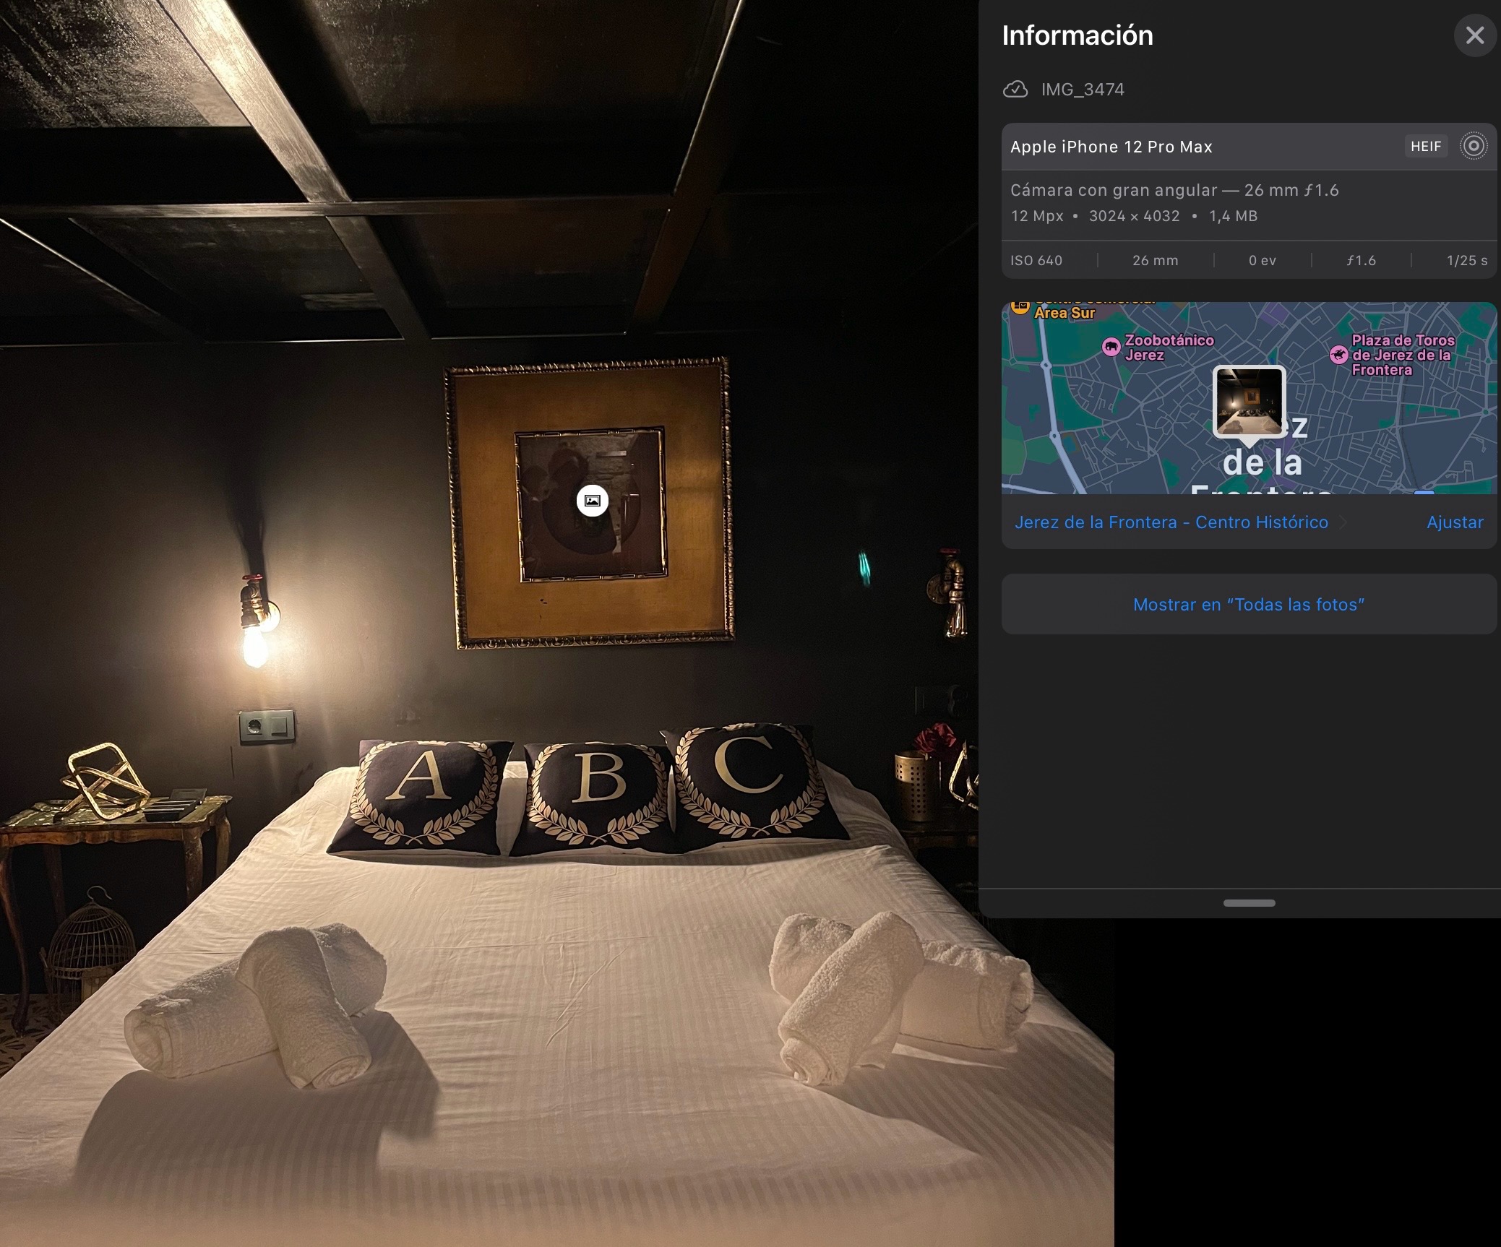Image resolution: width=1501 pixels, height=1247 pixels.
Task: Expand location chevron after Centro Histórico
Action: pyautogui.click(x=1343, y=523)
